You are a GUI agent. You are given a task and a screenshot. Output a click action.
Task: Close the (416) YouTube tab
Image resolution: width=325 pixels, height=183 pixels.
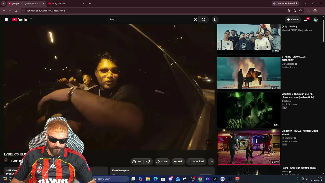click(x=84, y=4)
